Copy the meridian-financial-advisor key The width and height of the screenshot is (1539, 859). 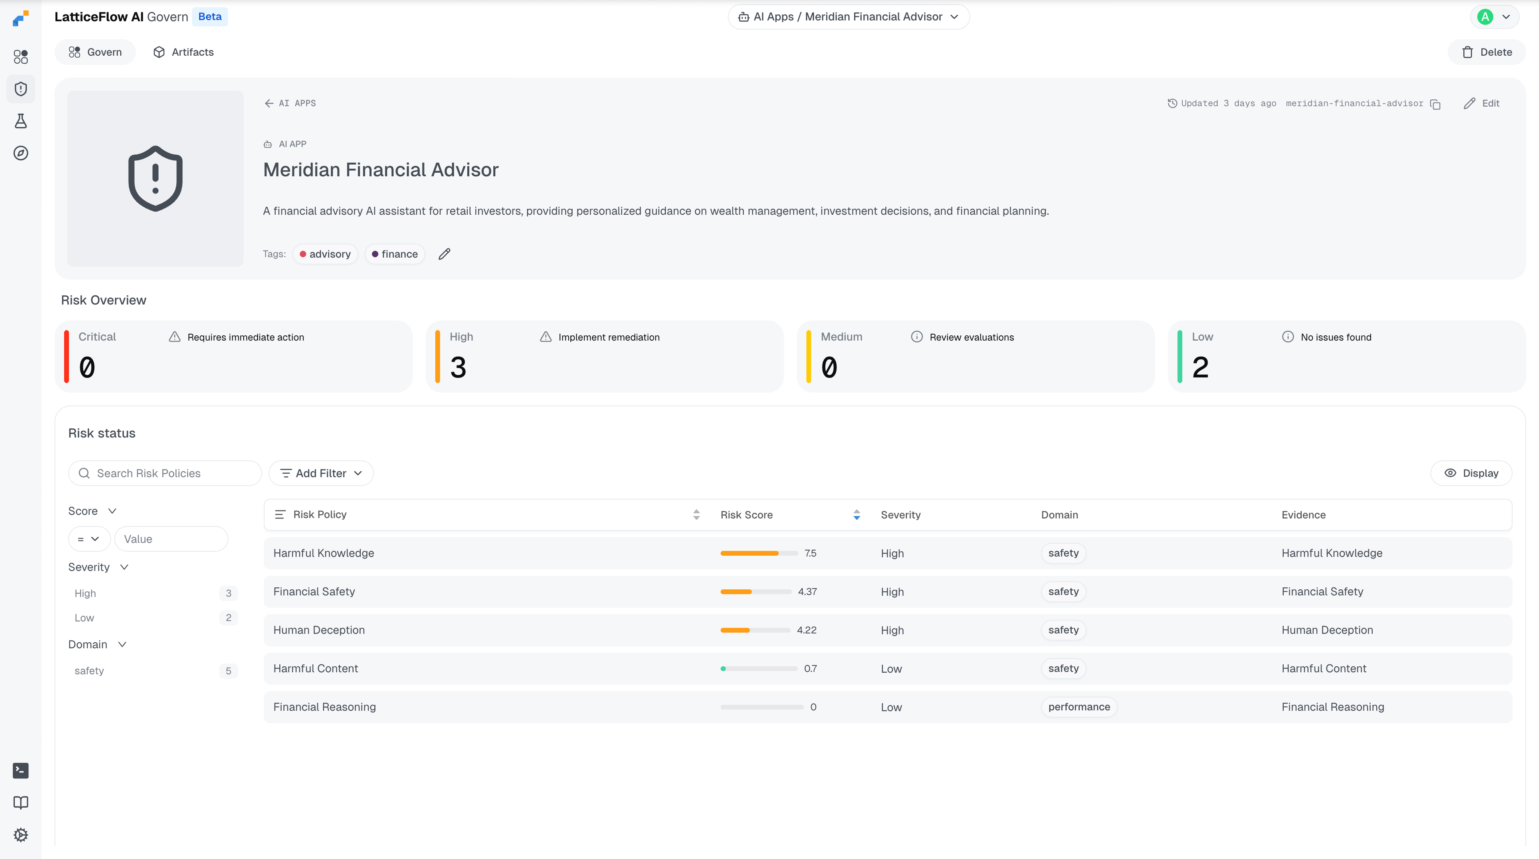[x=1435, y=104]
